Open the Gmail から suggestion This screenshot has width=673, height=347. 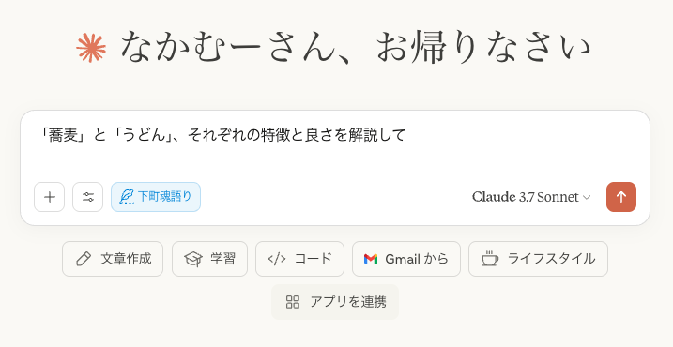[x=406, y=259]
